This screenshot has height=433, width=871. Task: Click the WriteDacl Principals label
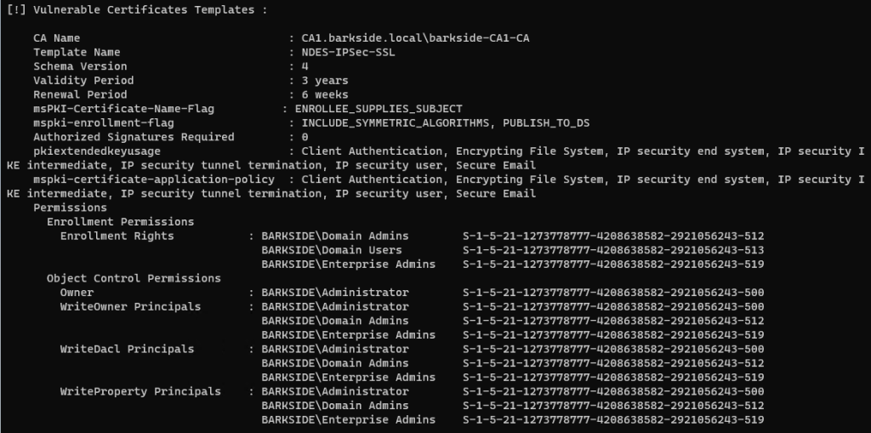coord(127,349)
